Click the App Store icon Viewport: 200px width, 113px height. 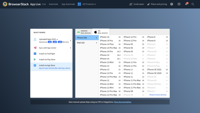coord(35,65)
